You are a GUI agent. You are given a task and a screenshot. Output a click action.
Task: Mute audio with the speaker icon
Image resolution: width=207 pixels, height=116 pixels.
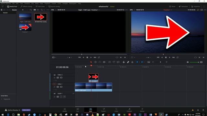pos(188,62)
